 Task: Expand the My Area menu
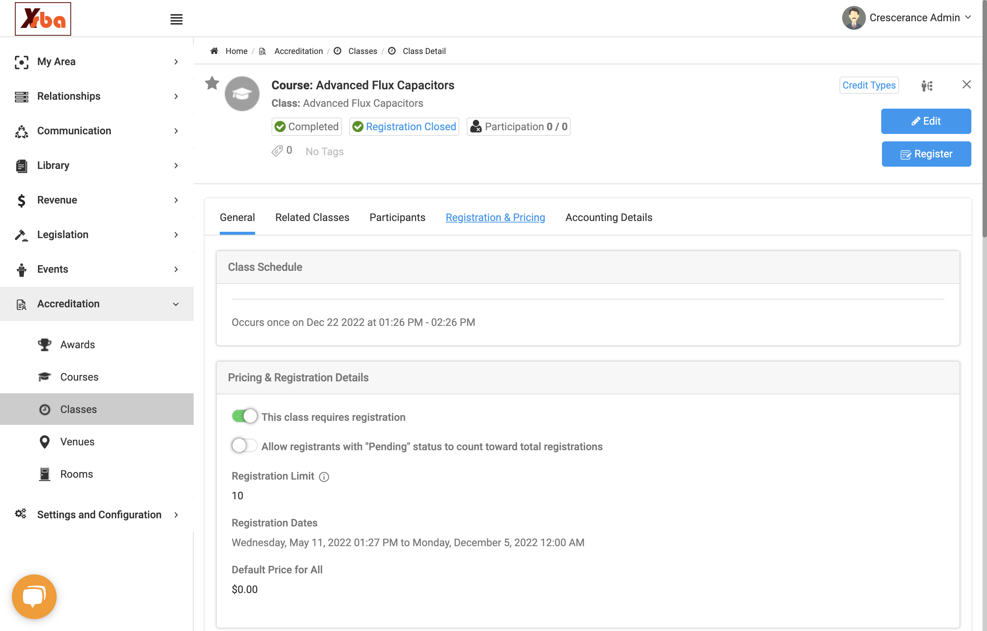pos(97,61)
